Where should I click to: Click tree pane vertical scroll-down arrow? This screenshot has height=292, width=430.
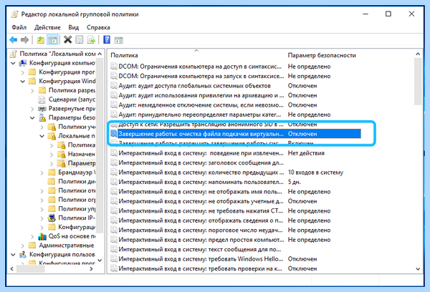click(x=100, y=261)
